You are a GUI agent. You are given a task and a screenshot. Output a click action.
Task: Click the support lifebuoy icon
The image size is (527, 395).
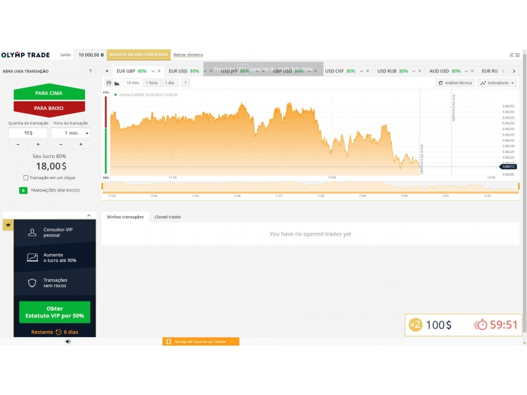(x=169, y=342)
